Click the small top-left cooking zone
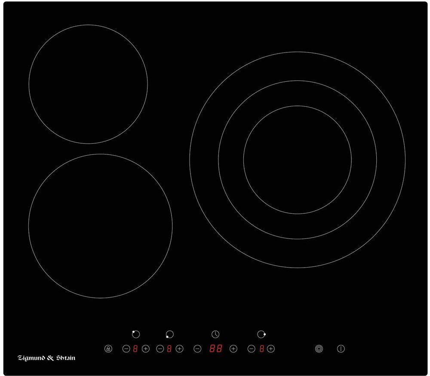The width and height of the screenshot is (430, 376). (x=88, y=84)
